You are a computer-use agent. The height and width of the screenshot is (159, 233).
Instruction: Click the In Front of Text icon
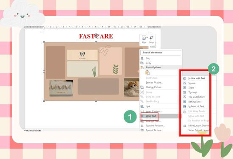(185, 106)
